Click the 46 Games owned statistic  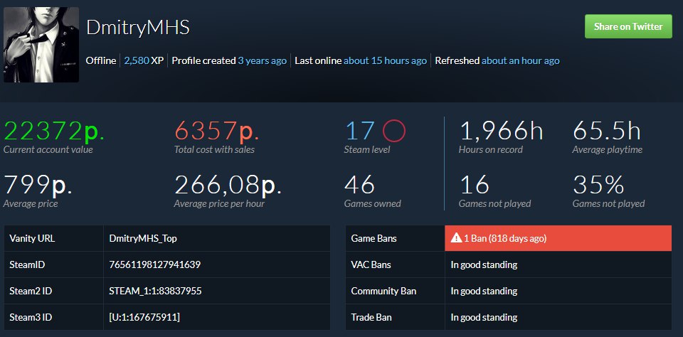point(359,185)
